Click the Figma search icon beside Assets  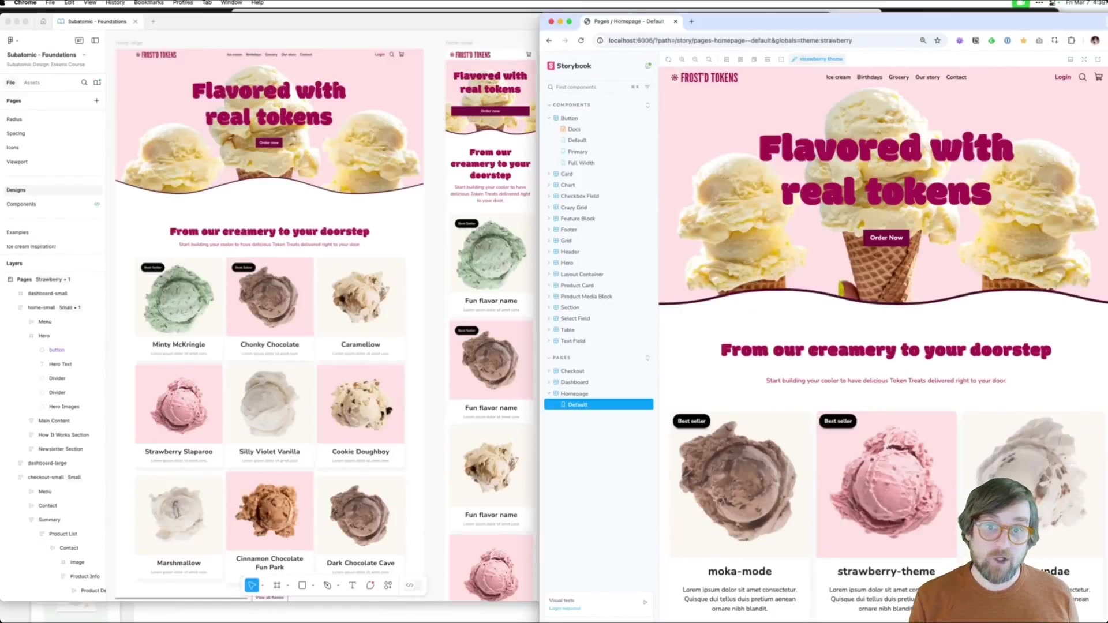84,82
